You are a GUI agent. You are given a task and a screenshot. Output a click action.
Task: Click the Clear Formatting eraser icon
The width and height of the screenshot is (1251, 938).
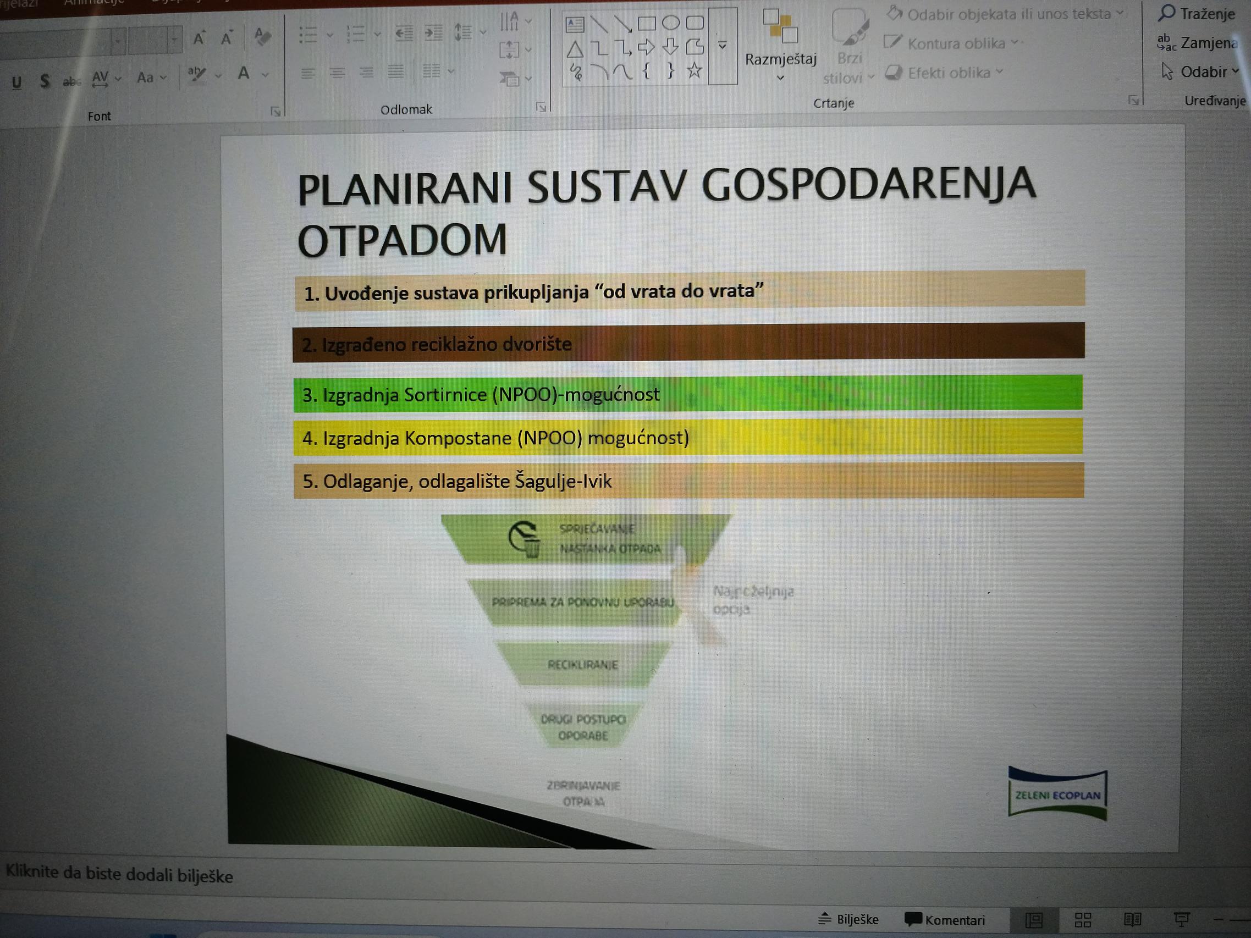tap(262, 37)
